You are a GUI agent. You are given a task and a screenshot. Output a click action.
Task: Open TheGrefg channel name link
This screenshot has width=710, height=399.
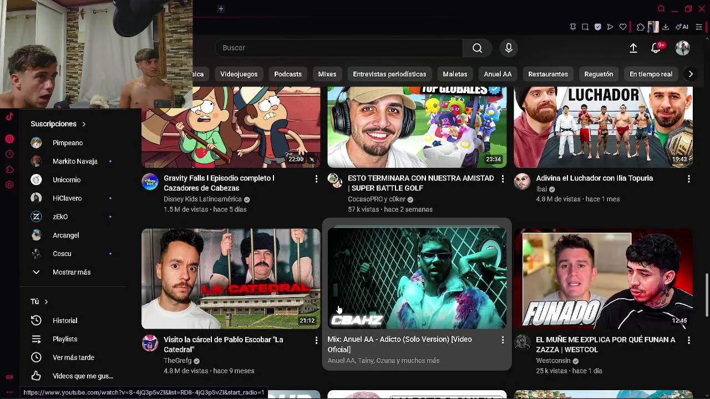(177, 360)
